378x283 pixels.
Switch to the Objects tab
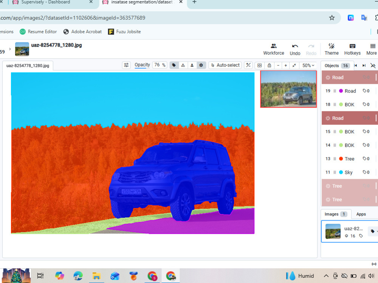pyautogui.click(x=337, y=66)
